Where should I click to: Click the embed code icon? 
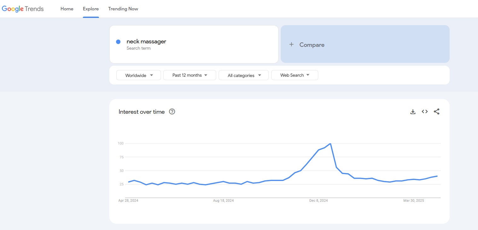point(425,112)
